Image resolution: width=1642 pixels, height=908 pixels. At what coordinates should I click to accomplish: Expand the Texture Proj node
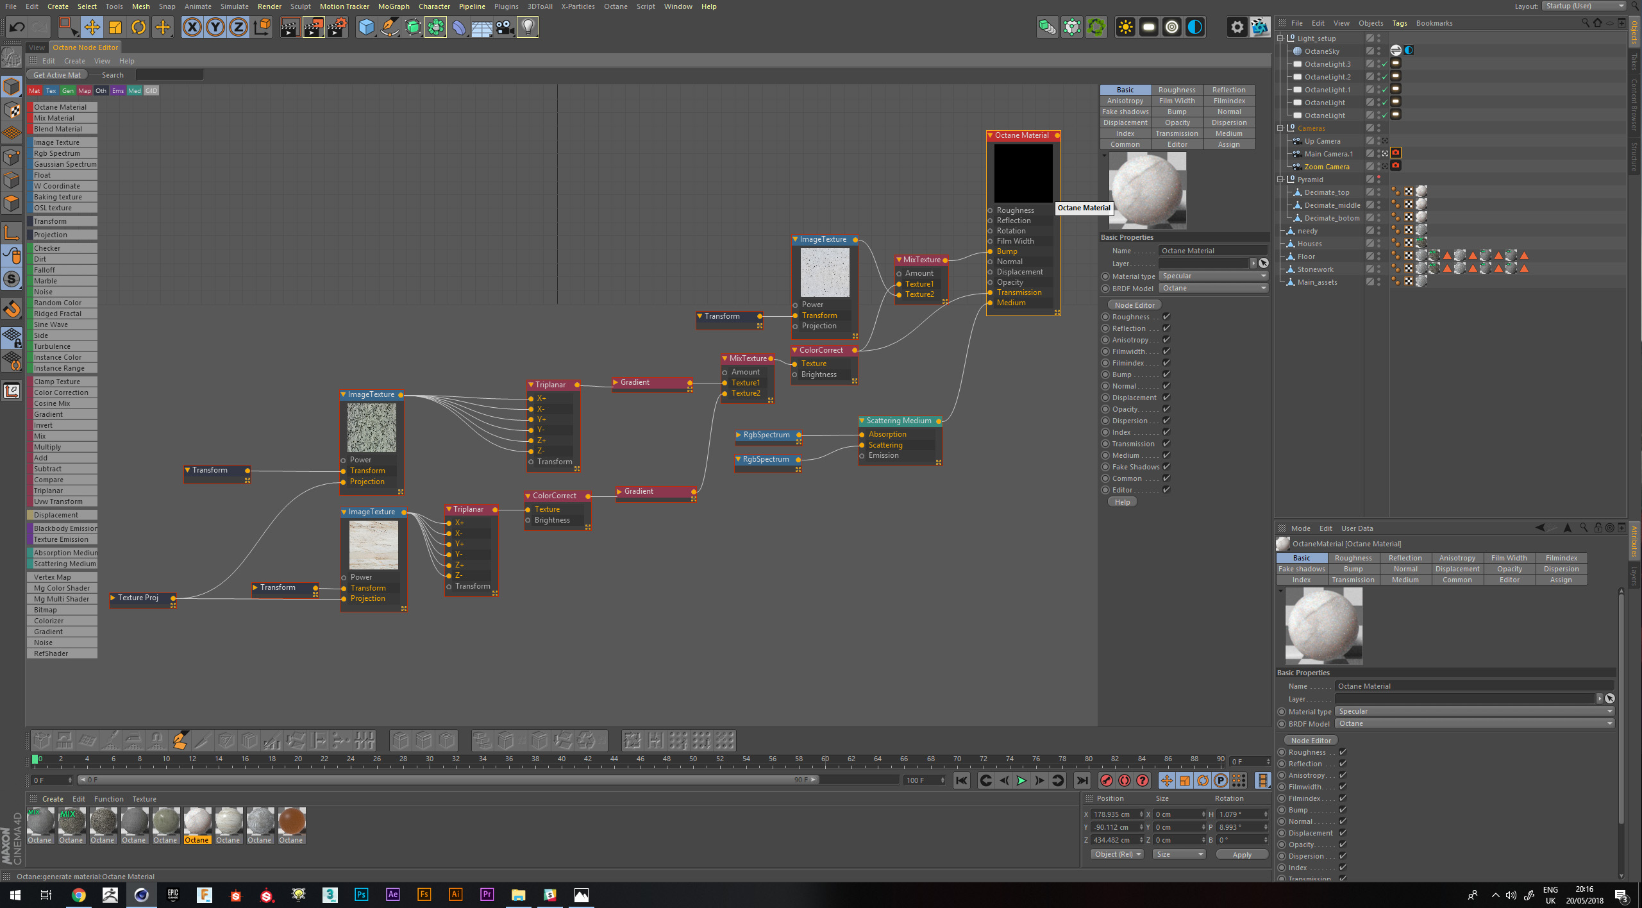(x=113, y=598)
